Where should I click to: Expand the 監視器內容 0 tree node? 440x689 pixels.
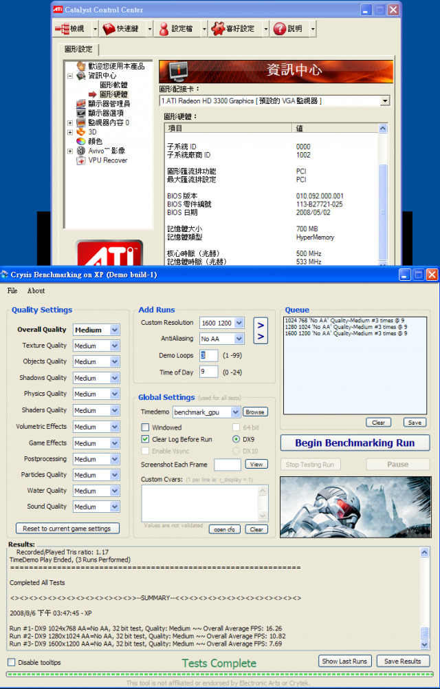[70, 123]
